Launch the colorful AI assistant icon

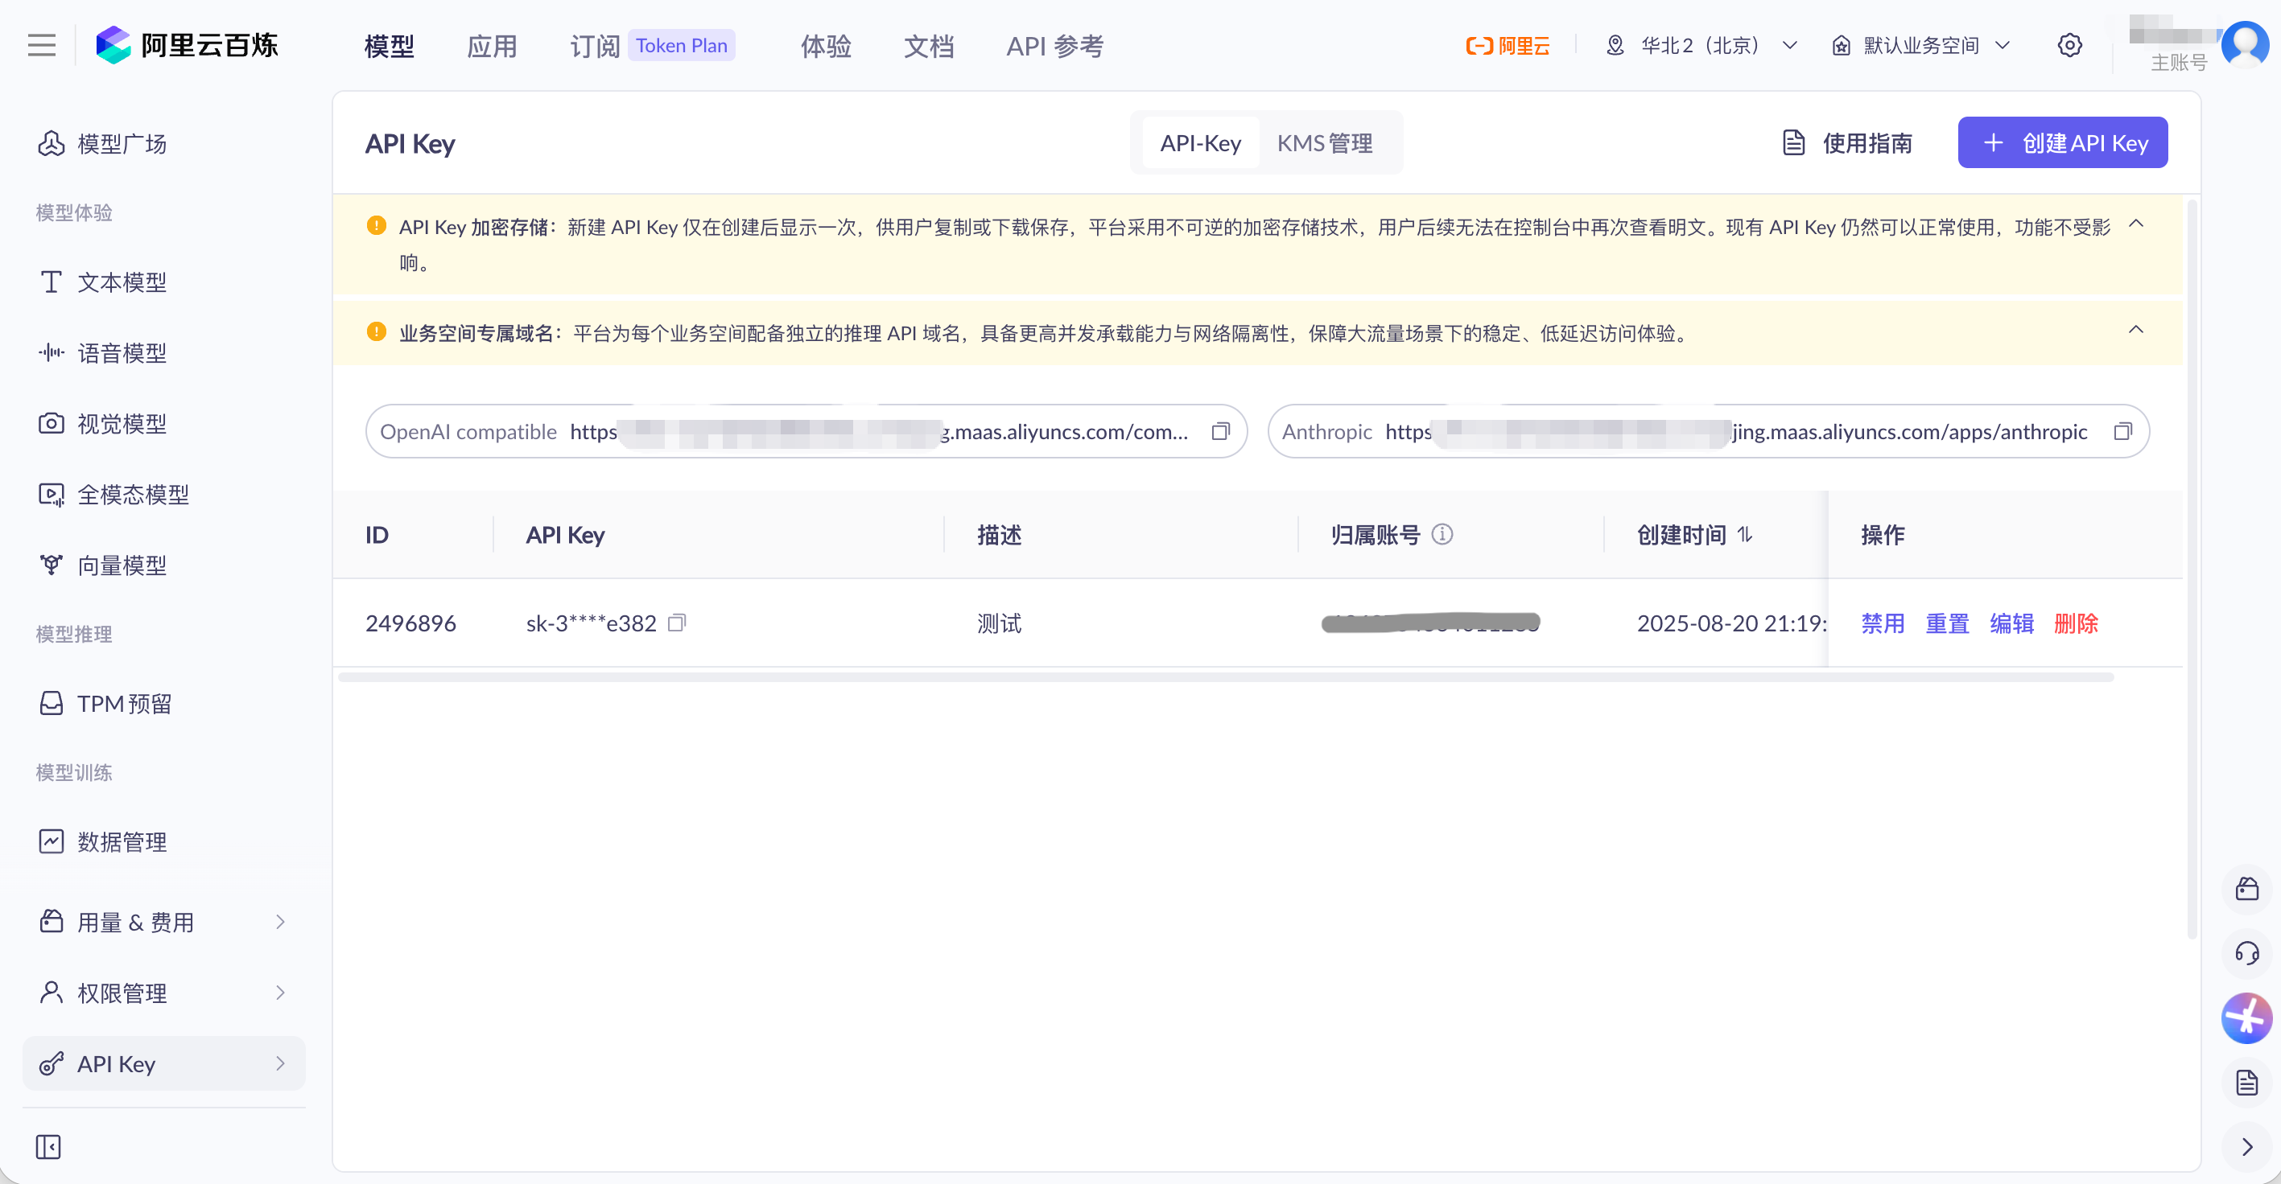pyautogui.click(x=2246, y=1017)
